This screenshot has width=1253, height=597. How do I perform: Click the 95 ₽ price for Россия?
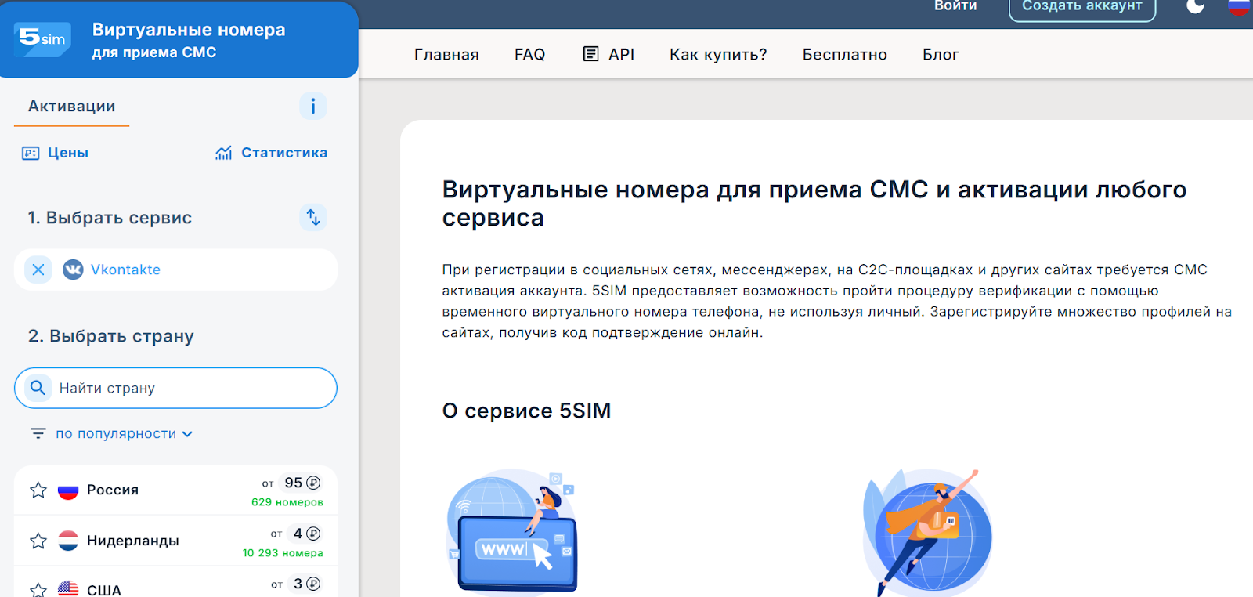click(302, 483)
